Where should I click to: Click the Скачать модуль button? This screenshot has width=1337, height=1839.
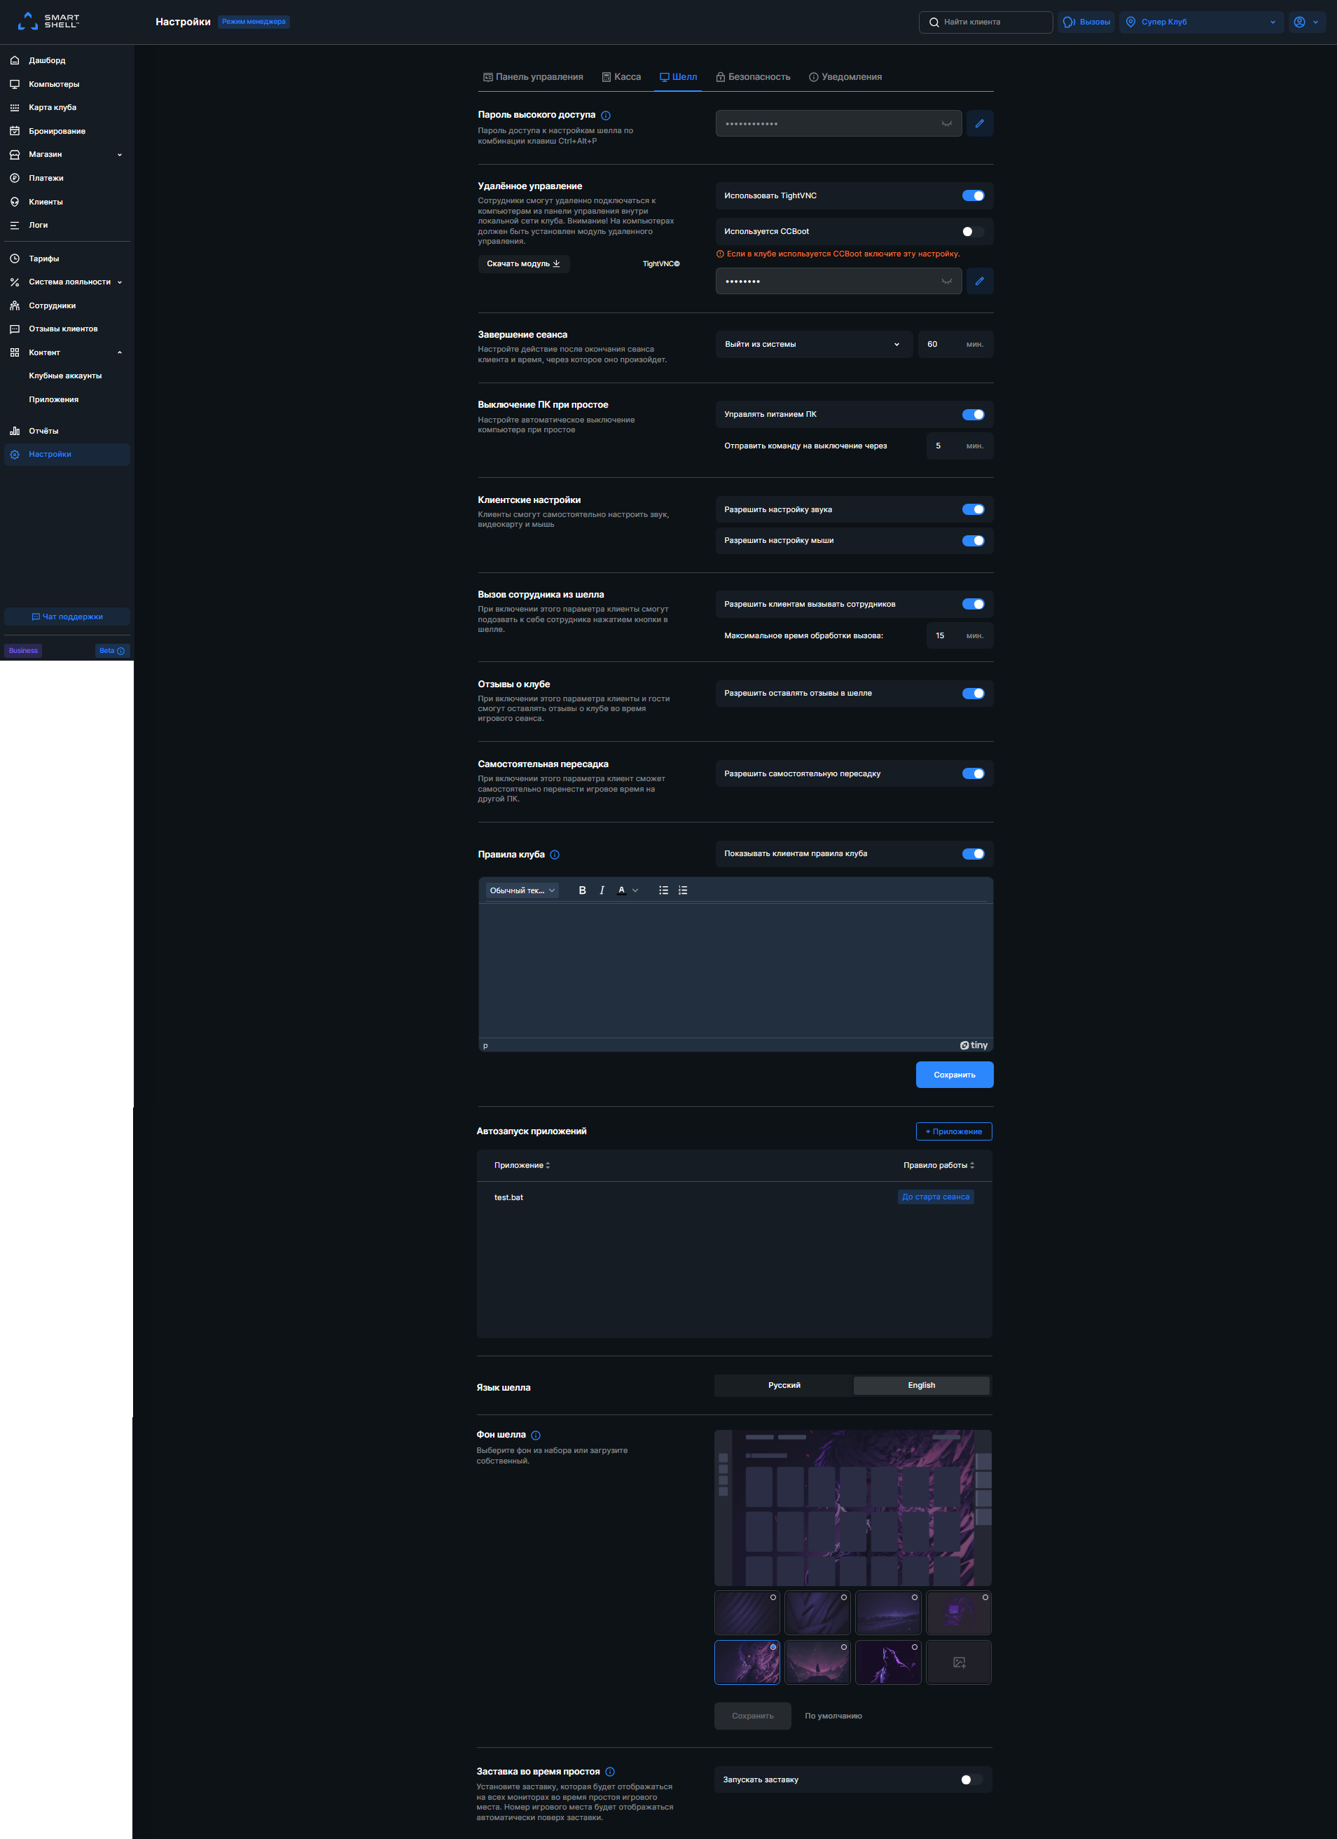[523, 263]
